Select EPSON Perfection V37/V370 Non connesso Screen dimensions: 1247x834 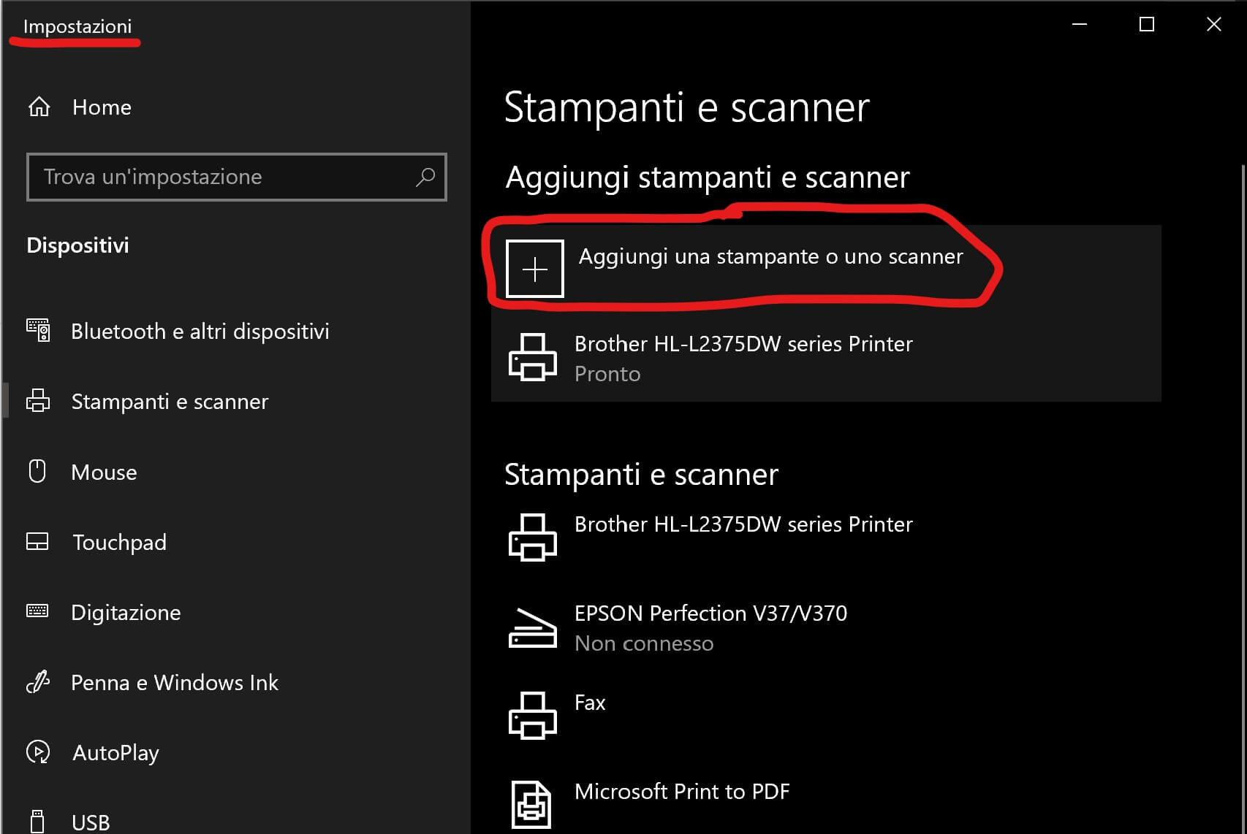pos(710,627)
